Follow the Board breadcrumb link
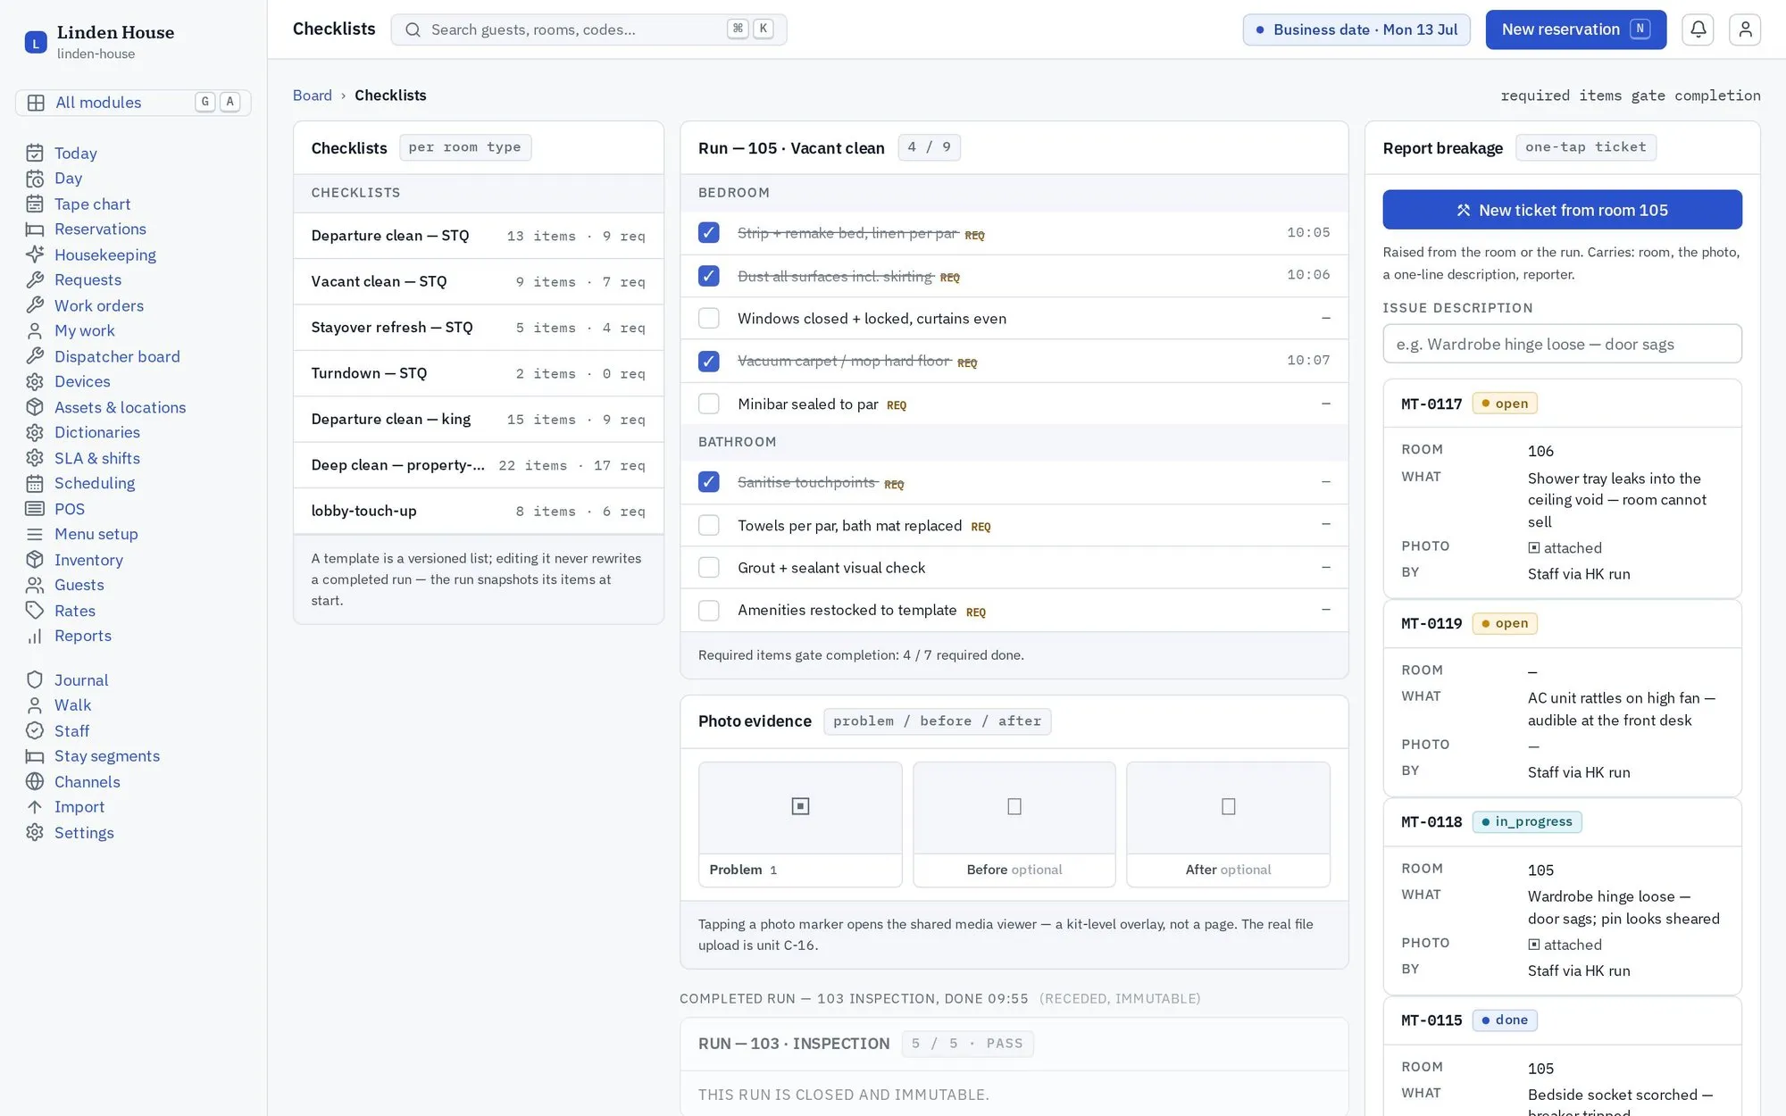Image resolution: width=1786 pixels, height=1116 pixels. click(x=312, y=95)
